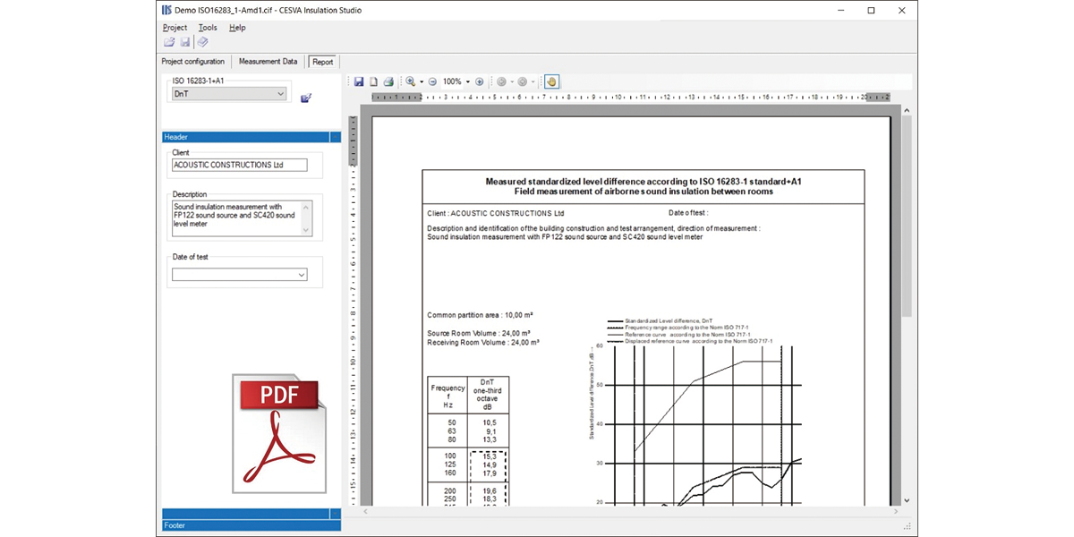The height and width of the screenshot is (537, 1074).
Task: Open the Project menu
Action: pyautogui.click(x=175, y=28)
